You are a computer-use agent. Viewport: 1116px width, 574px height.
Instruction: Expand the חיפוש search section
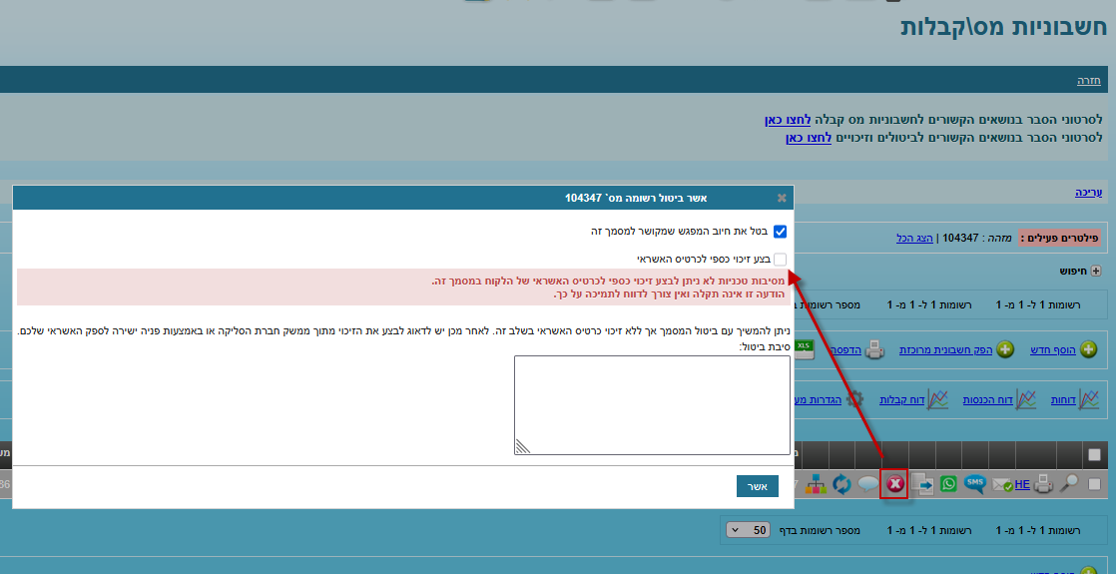click(1095, 271)
